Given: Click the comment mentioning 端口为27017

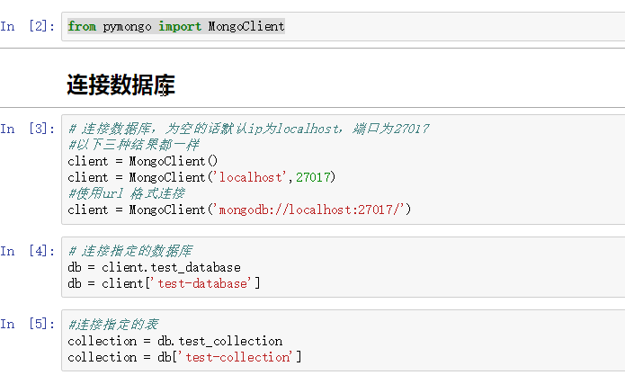Looking at the screenshot, I should pos(248,129).
